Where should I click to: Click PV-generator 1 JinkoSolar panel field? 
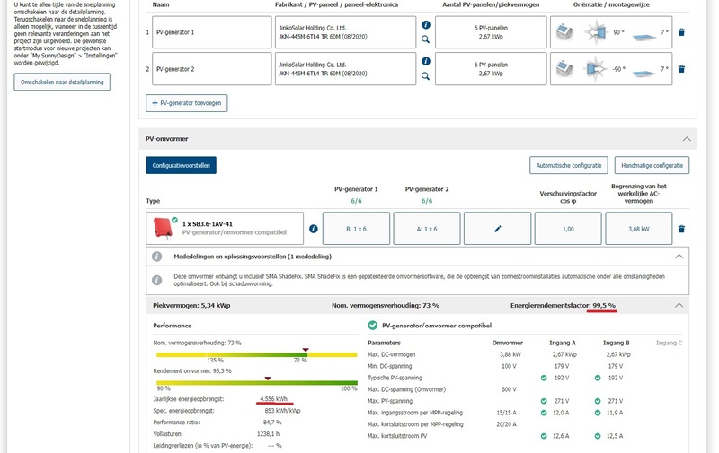point(345,32)
